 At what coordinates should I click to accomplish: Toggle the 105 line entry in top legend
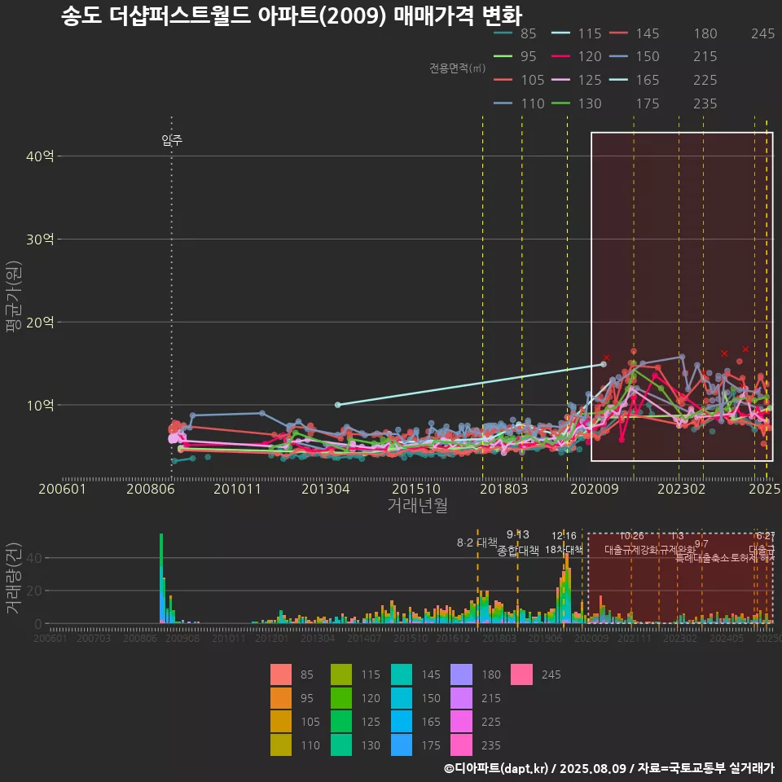click(519, 80)
